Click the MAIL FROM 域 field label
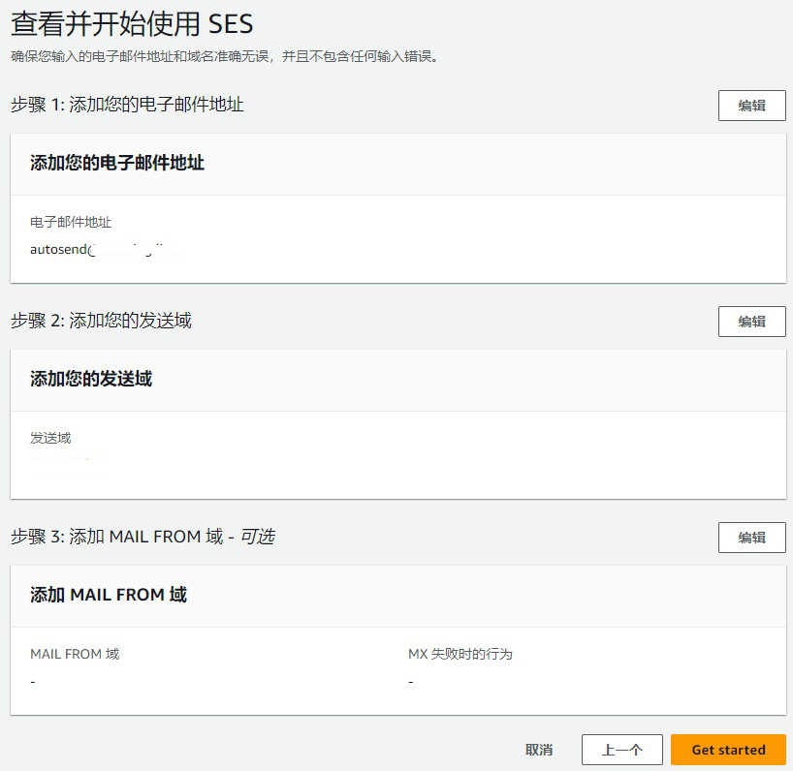The height and width of the screenshot is (771, 793). tap(75, 654)
